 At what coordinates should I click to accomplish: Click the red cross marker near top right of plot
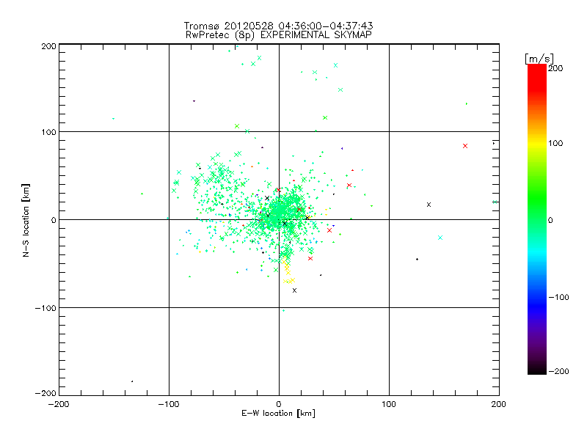click(465, 146)
